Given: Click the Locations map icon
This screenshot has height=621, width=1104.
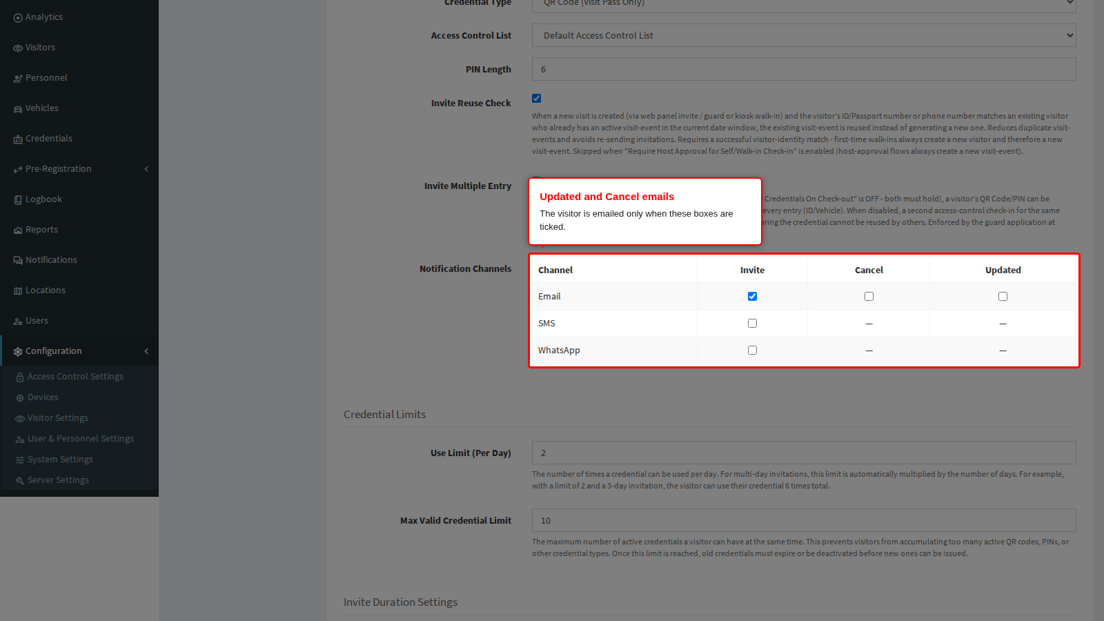Looking at the screenshot, I should [18, 291].
